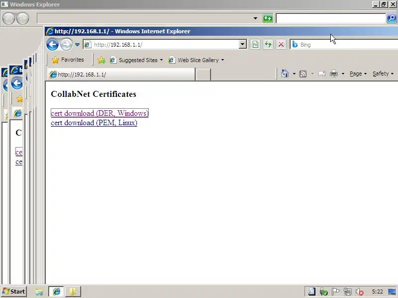Click the muted volume tray icon
This screenshot has height=298, width=398.
[x=359, y=292]
